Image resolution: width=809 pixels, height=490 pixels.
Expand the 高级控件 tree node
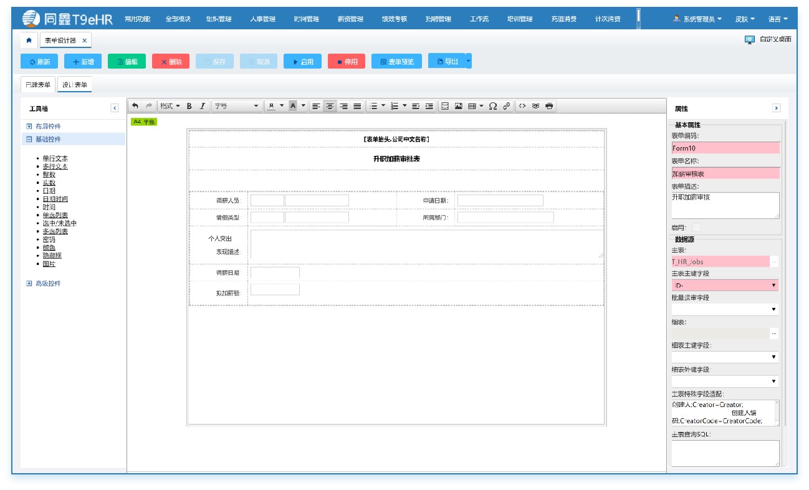point(29,284)
